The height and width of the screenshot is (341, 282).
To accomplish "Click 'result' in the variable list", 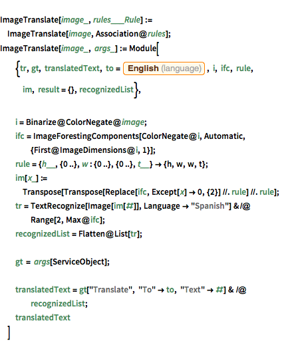I will 49,90.
